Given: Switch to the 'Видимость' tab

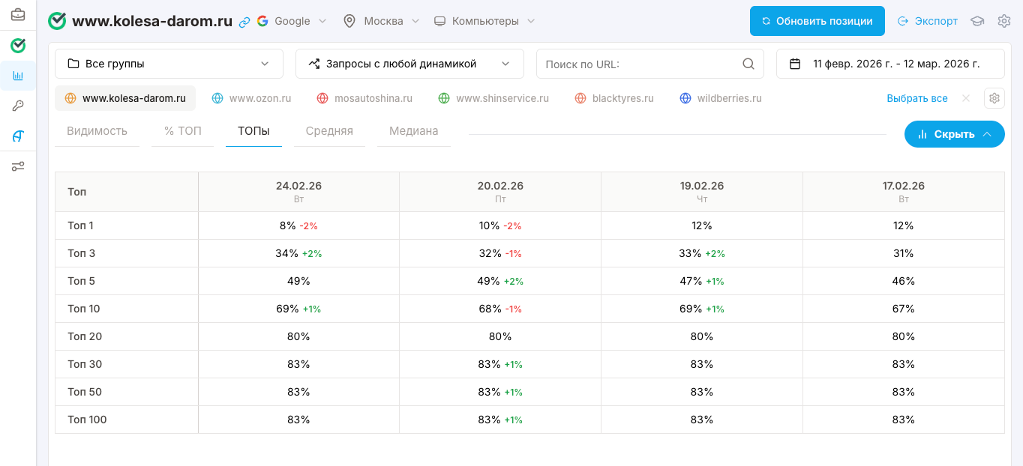Looking at the screenshot, I should [x=97, y=131].
